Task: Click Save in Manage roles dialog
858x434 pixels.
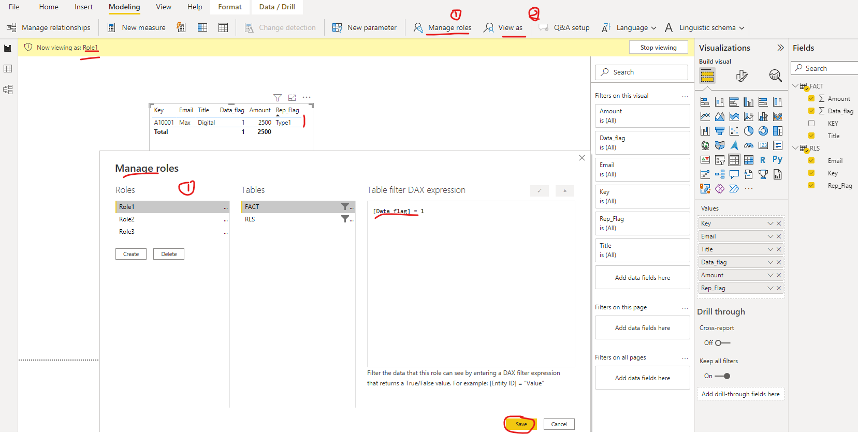Action: (521, 424)
